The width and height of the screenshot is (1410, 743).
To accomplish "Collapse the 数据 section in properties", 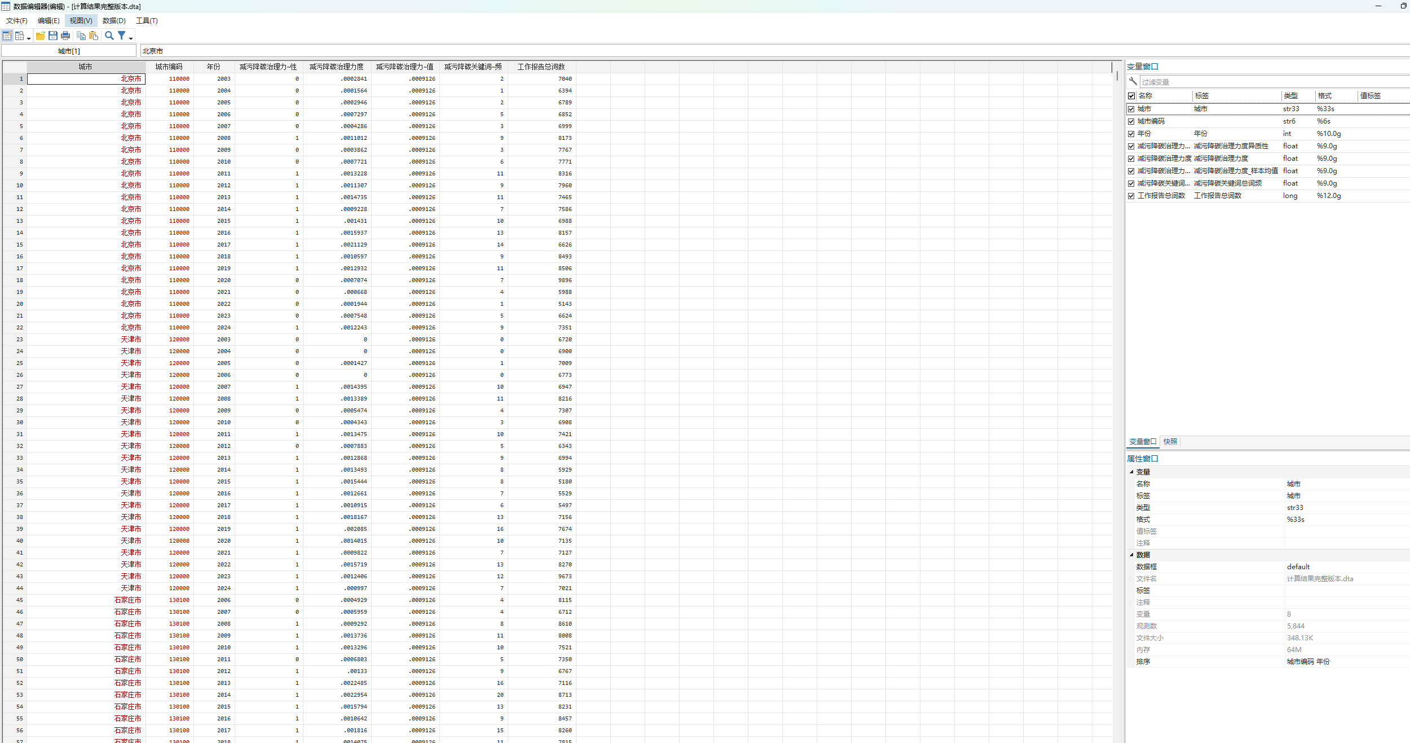I will (1131, 555).
